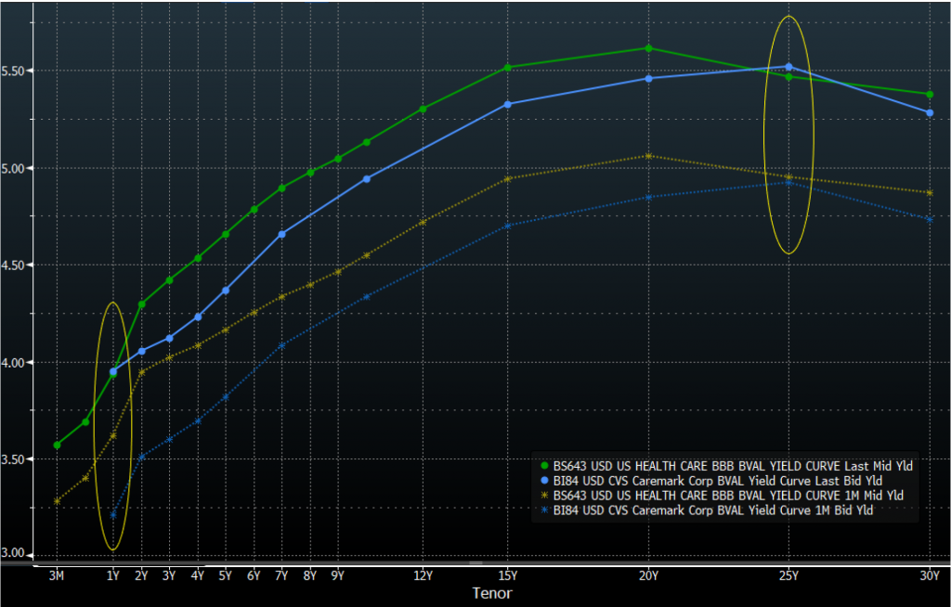This screenshot has width=951, height=607.
Task: Click the 12Y tenor label on x-axis
Action: click(x=423, y=575)
